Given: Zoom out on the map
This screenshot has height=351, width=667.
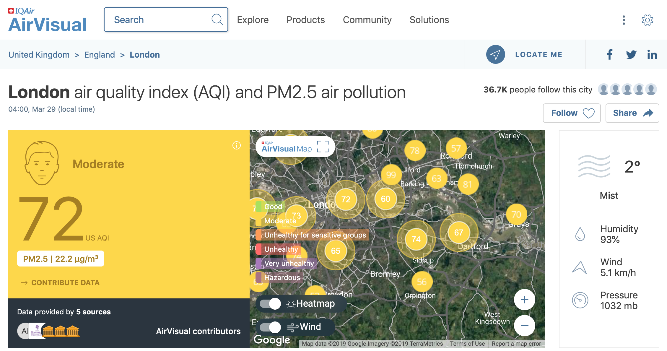Looking at the screenshot, I should [x=524, y=326].
